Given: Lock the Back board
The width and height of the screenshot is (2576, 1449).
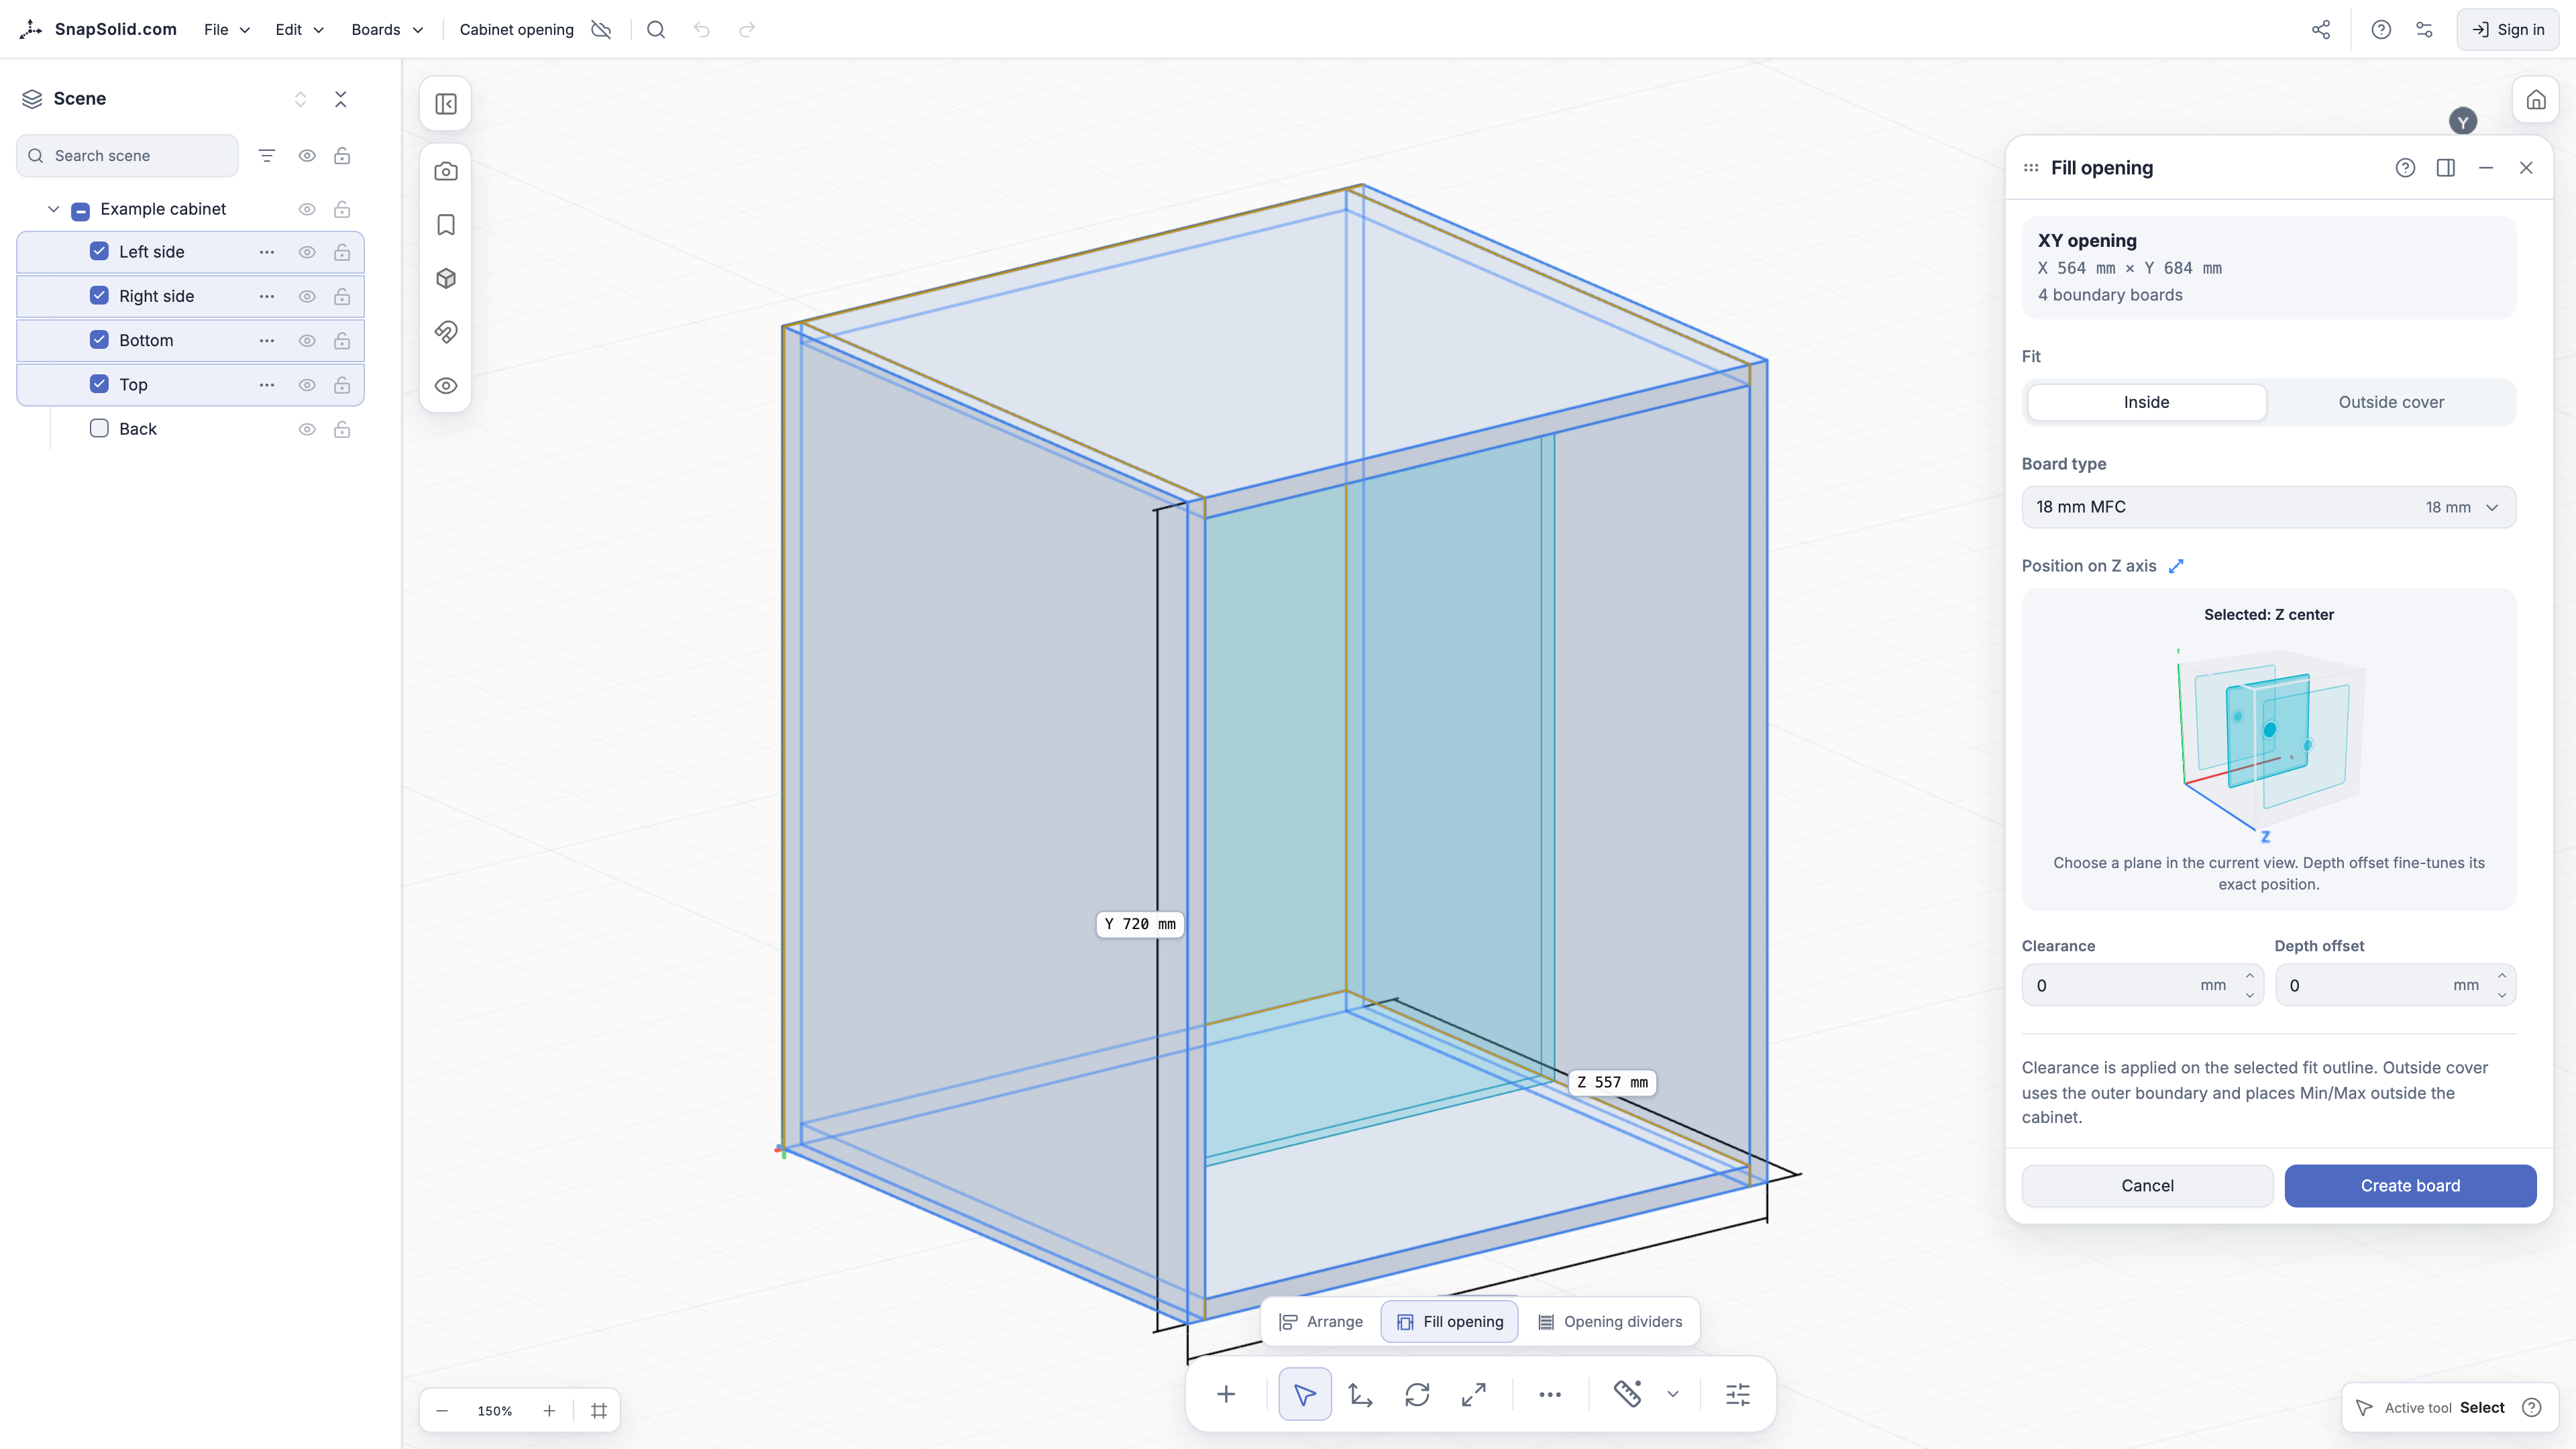Looking at the screenshot, I should tap(342, 429).
